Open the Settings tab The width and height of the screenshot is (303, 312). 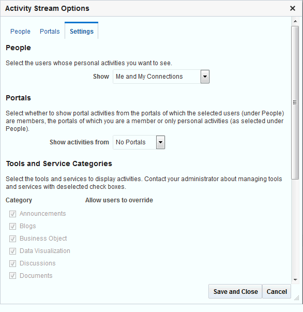click(82, 32)
